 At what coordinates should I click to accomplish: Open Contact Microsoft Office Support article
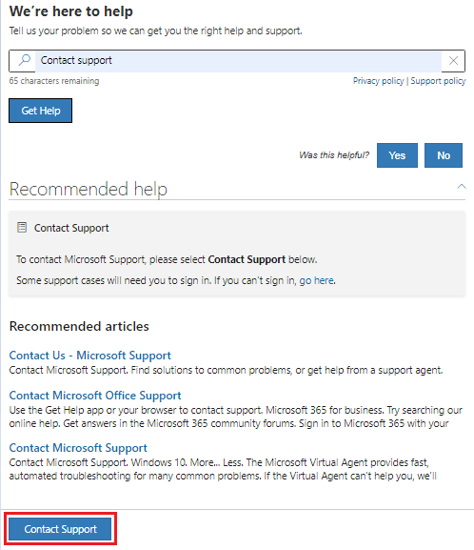[95, 396]
